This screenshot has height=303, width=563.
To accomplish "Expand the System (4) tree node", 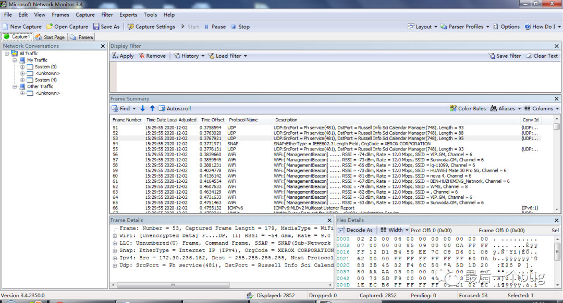I will [22, 80].
